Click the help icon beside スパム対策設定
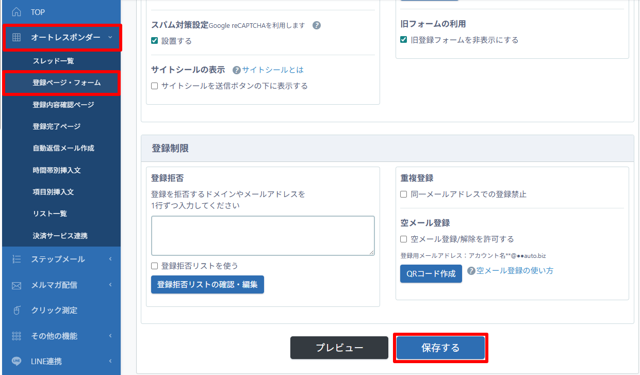640x375 pixels. (x=317, y=25)
